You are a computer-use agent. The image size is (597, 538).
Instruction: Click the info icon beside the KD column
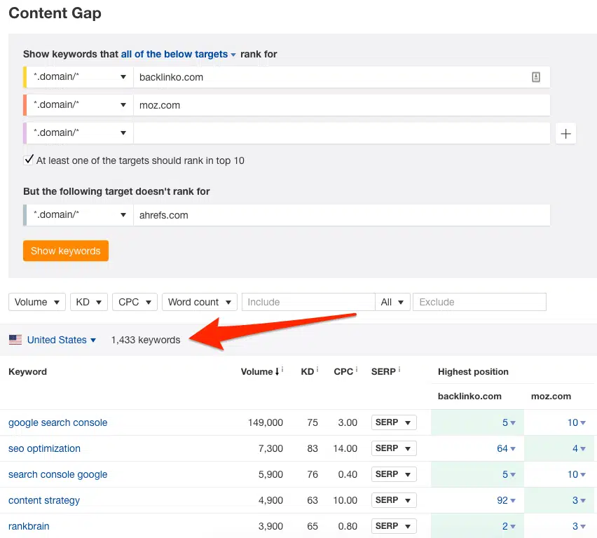(x=317, y=368)
